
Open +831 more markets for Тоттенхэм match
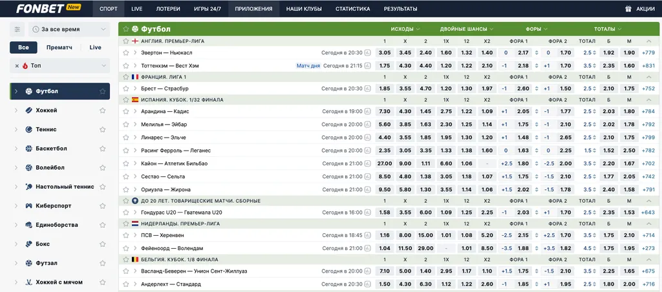point(648,65)
